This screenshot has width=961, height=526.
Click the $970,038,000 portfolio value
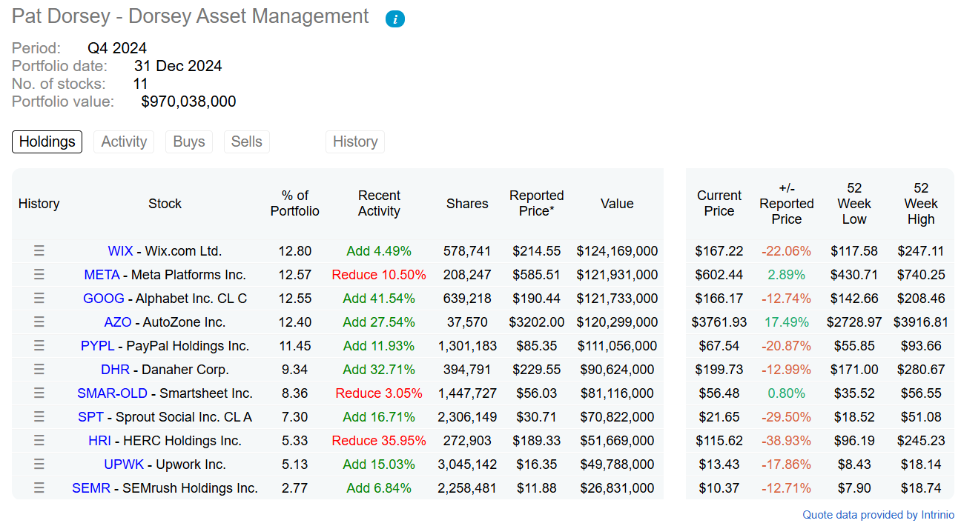188,101
